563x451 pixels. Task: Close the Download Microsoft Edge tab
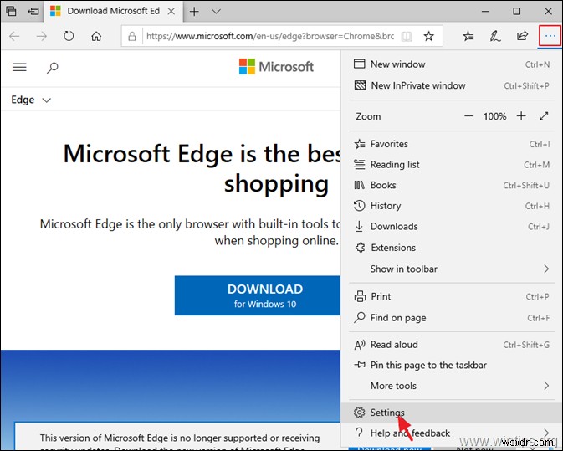coord(171,11)
